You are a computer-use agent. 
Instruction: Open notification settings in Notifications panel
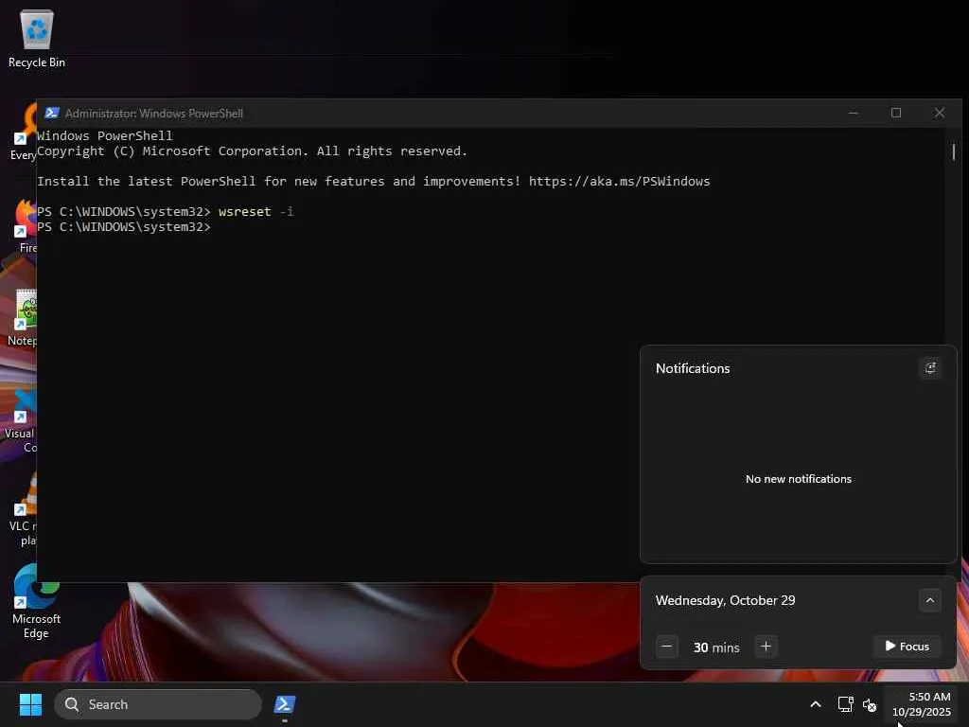click(930, 368)
